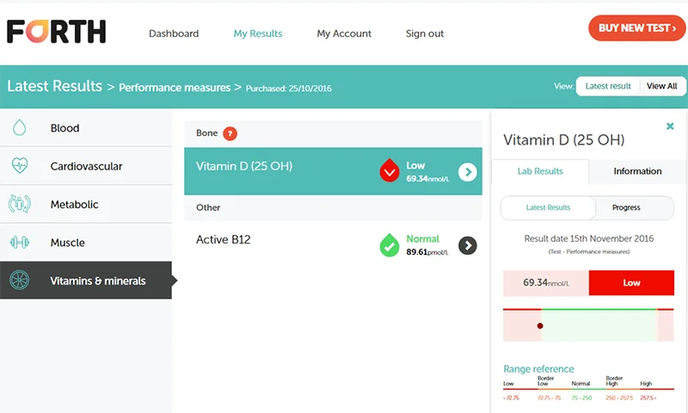This screenshot has height=413, width=688.
Task: Click the Metabolic category icon
Action: pyautogui.click(x=19, y=205)
